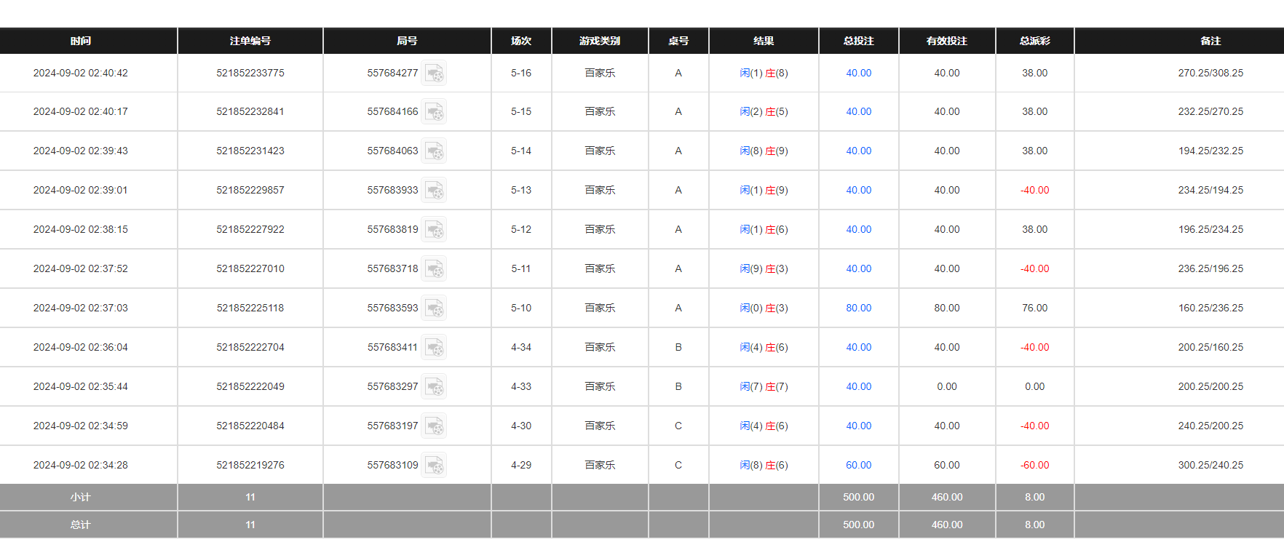The width and height of the screenshot is (1284, 550).
Task: Click result link 闲(0) 庄(3)
Action: coord(764,308)
